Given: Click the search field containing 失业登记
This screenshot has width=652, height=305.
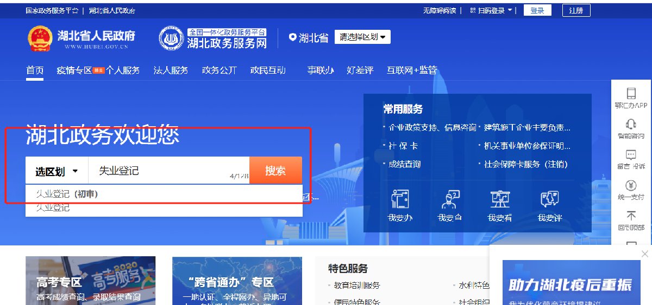Looking at the screenshot, I should pyautogui.click(x=168, y=171).
